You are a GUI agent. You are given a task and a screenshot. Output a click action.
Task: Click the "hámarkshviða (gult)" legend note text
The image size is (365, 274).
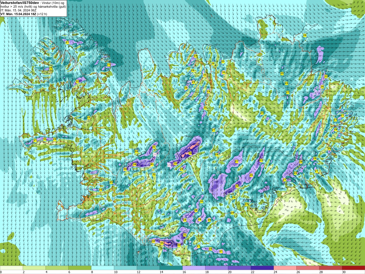click(52, 7)
